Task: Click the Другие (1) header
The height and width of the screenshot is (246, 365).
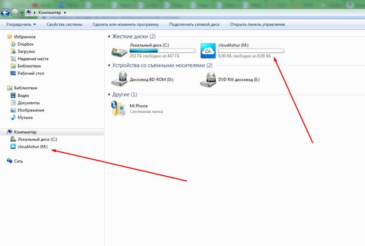Action: click(x=124, y=94)
